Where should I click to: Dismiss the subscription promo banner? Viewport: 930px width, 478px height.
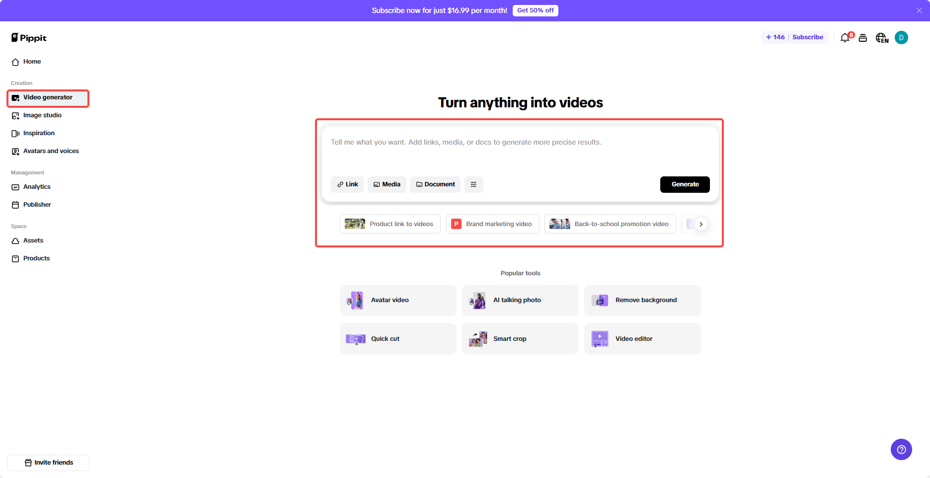(x=919, y=10)
